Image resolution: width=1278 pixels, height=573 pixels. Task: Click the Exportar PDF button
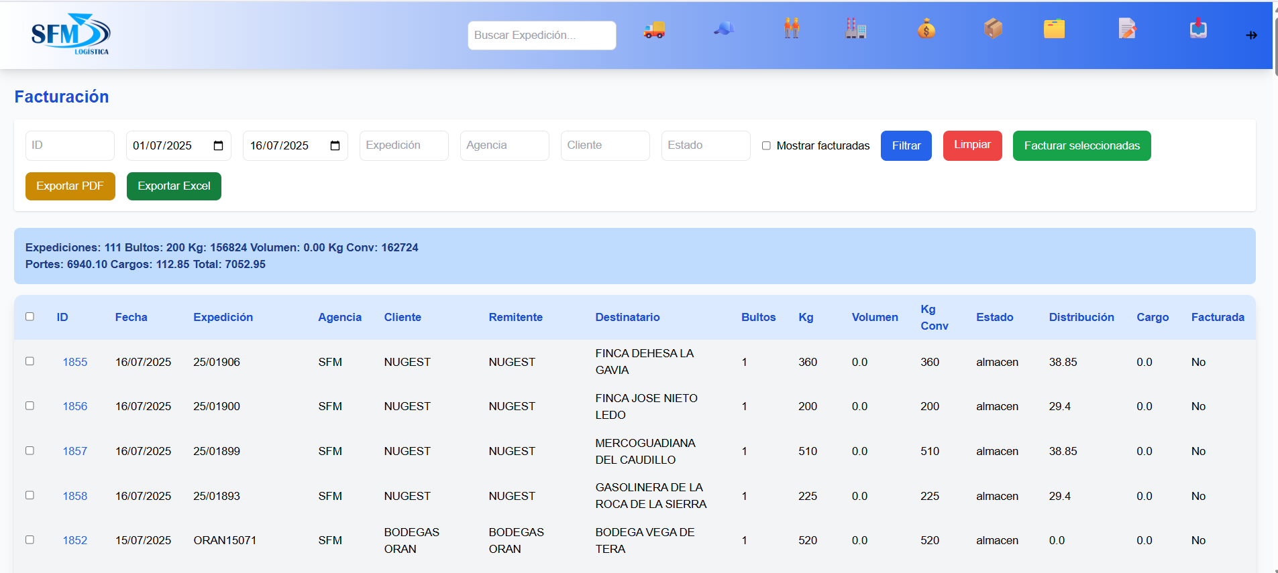(70, 186)
